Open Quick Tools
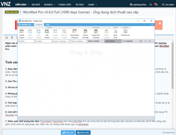The width and height of the screenshot is (176, 135). coord(115,34)
